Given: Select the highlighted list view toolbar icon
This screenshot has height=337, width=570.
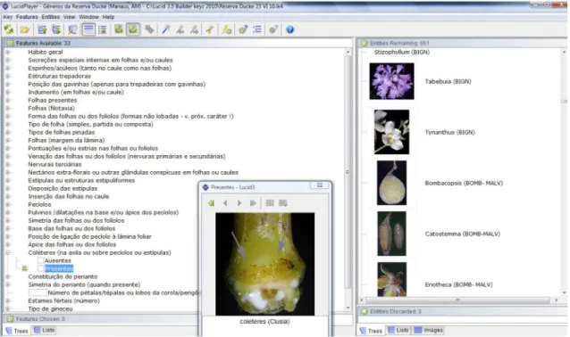Looking at the screenshot, I should click(x=88, y=29).
